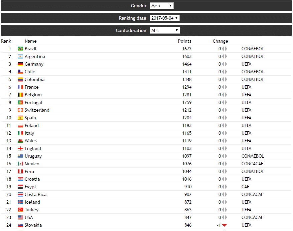Click the Spain flag icon
This screenshot has width=293, height=231.
point(20,118)
